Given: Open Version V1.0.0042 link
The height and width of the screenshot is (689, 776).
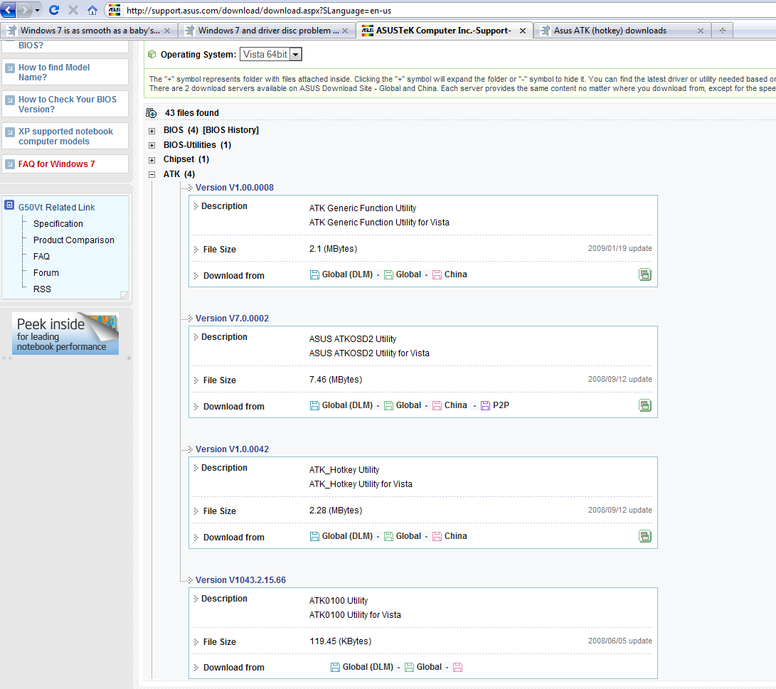Looking at the screenshot, I should [232, 449].
